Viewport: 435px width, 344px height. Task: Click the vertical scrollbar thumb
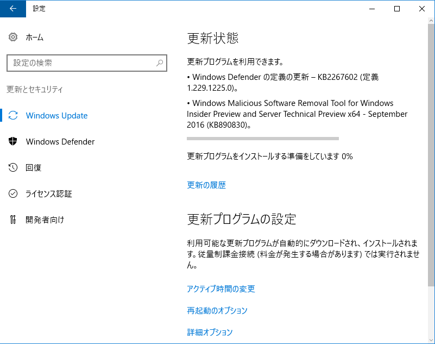[x=431, y=155]
